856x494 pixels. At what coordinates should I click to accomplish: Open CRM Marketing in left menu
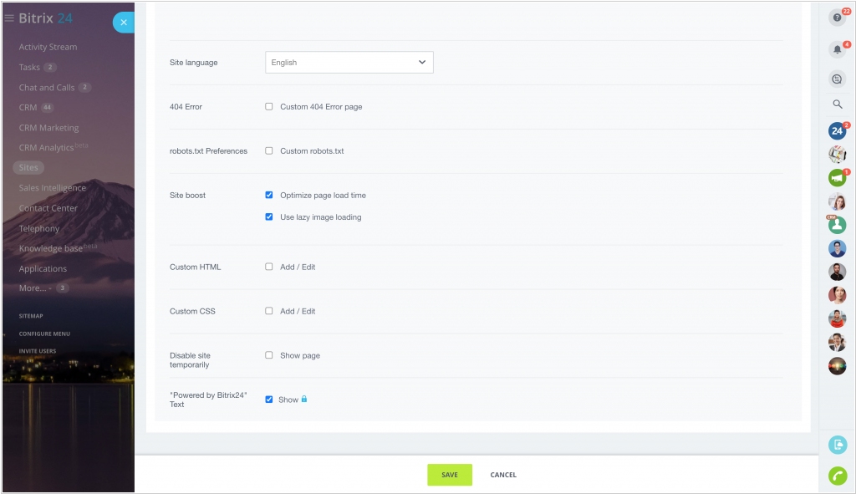click(x=48, y=128)
